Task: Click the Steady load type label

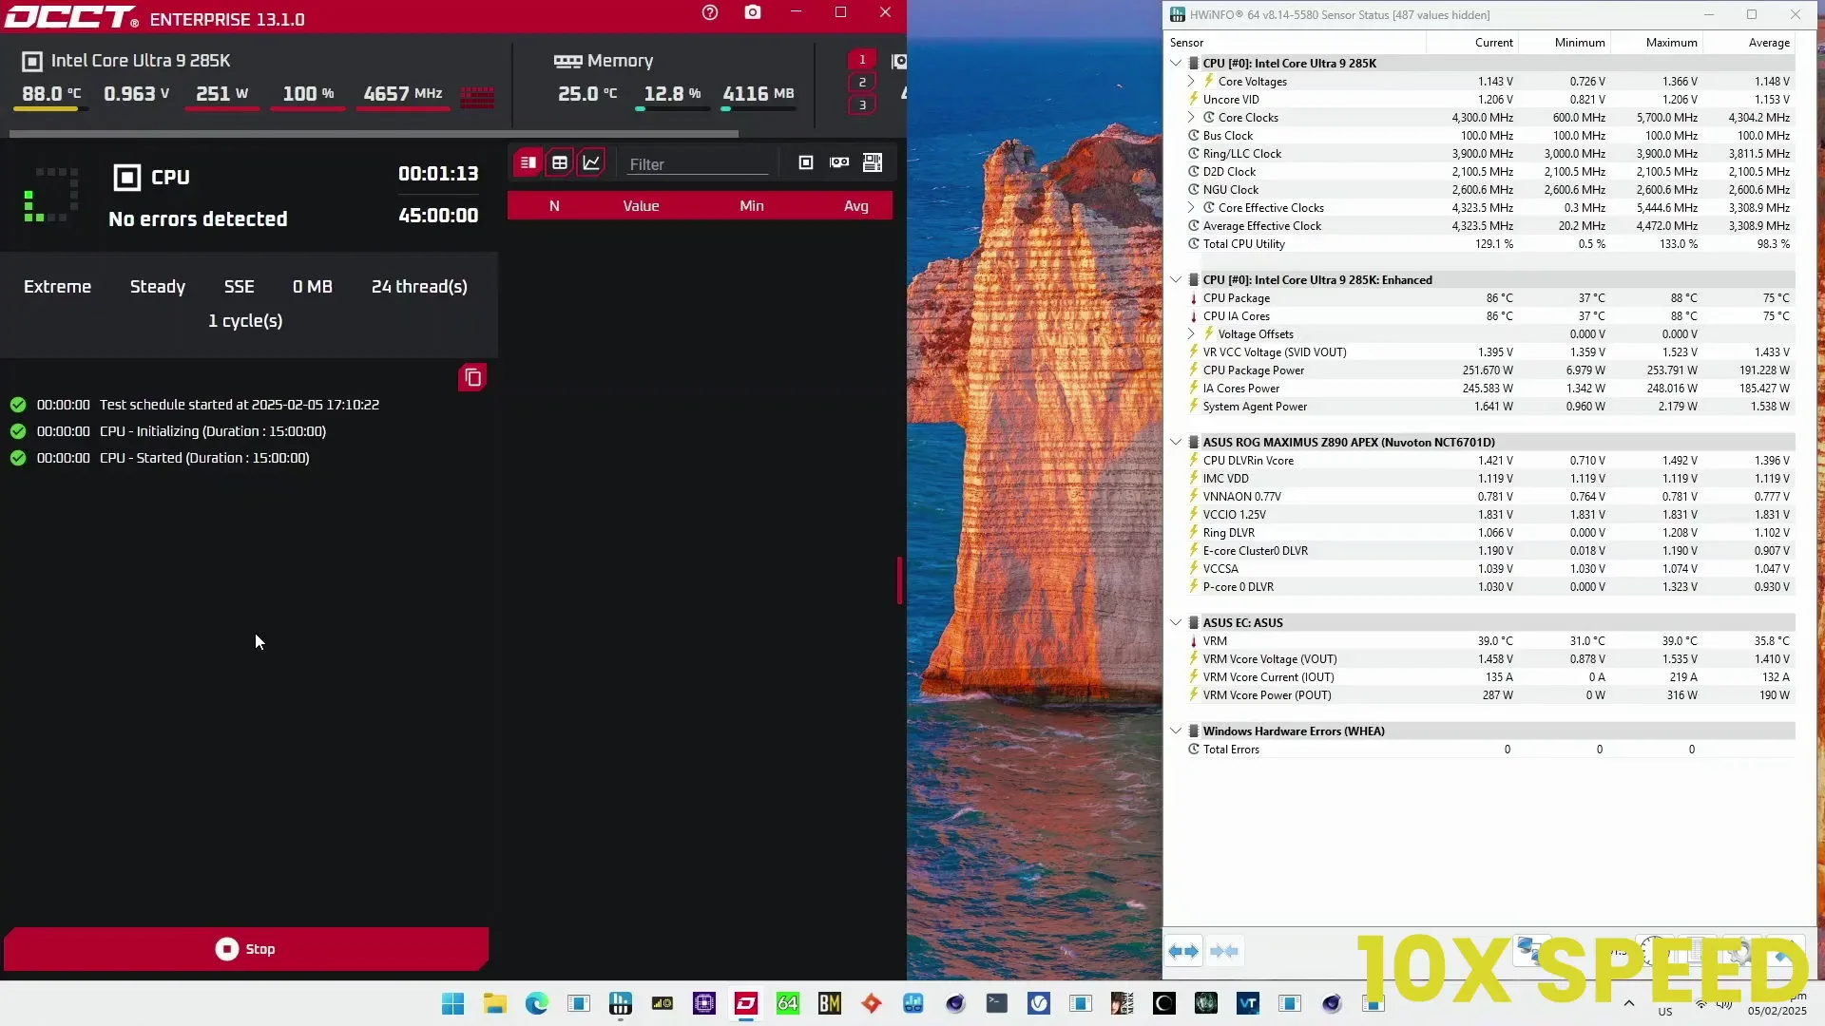Action: point(158,287)
